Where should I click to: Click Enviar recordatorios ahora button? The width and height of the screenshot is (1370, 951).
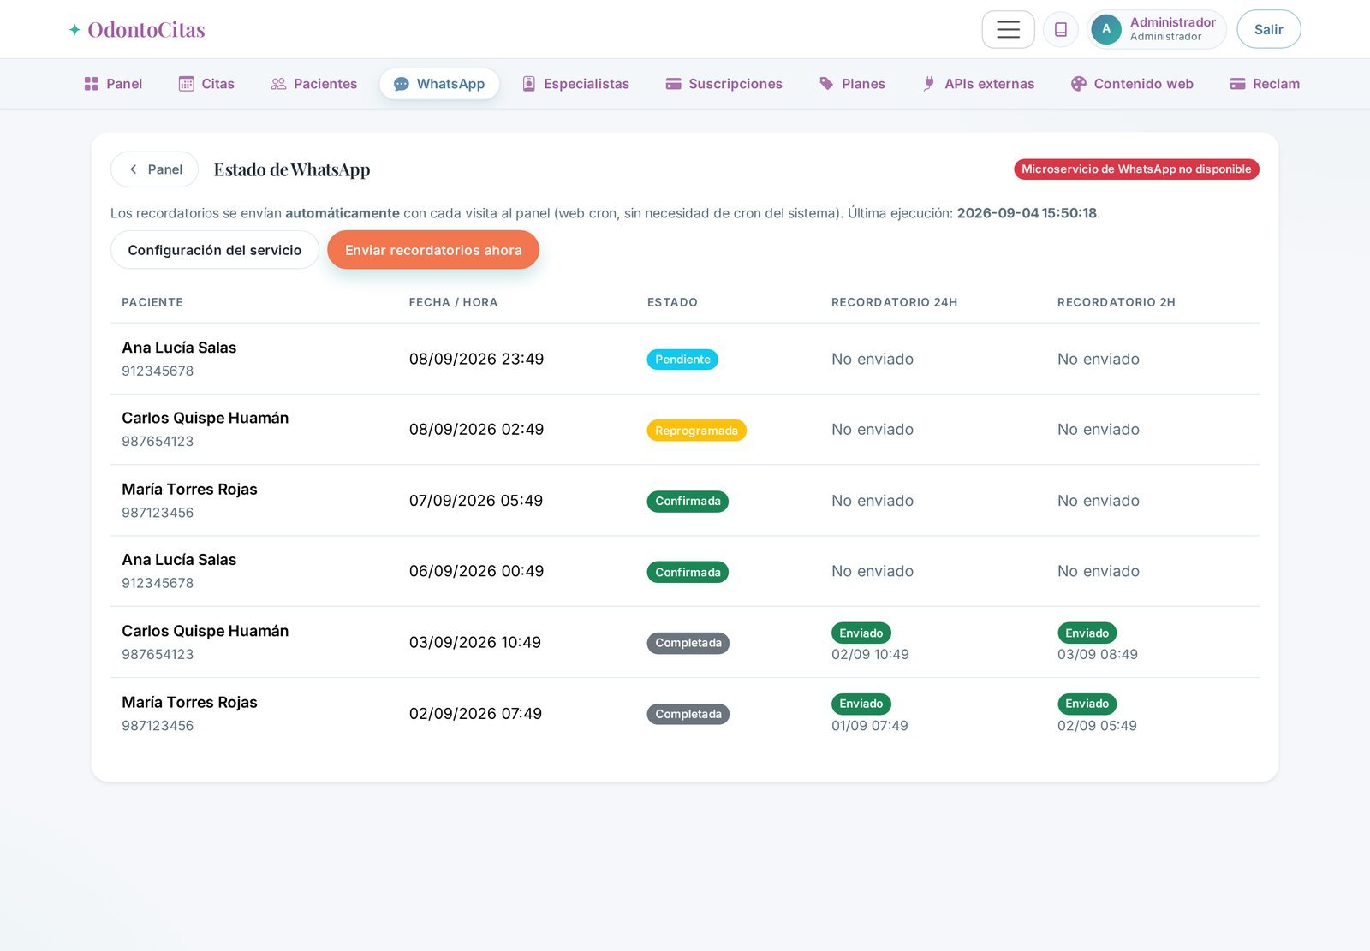pyautogui.click(x=433, y=250)
